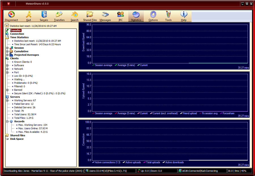Viewport: 255px width, 176px height.
Task: Expand the Session tree node
Action: pyautogui.click(x=7, y=48)
